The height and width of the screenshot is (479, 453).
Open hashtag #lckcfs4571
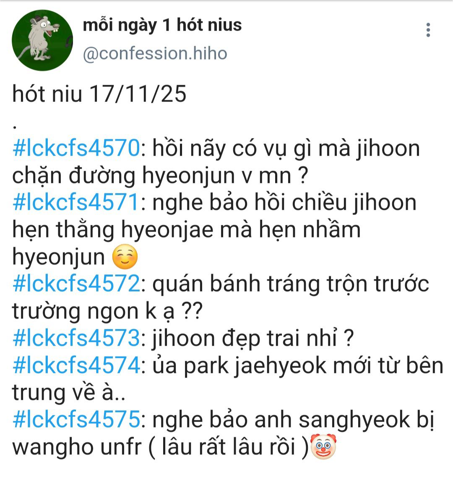point(76,203)
